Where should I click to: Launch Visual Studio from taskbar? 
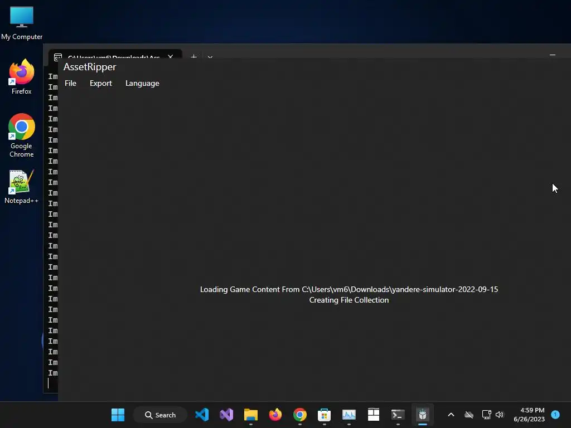tap(226, 415)
